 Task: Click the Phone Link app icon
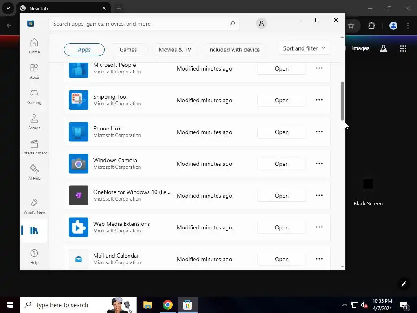[79, 132]
